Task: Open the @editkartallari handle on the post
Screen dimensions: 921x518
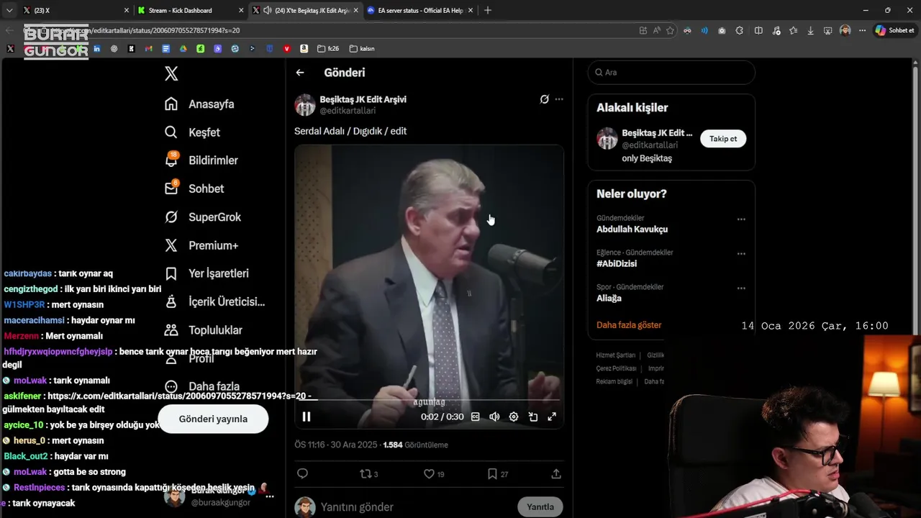Action: coord(348,111)
